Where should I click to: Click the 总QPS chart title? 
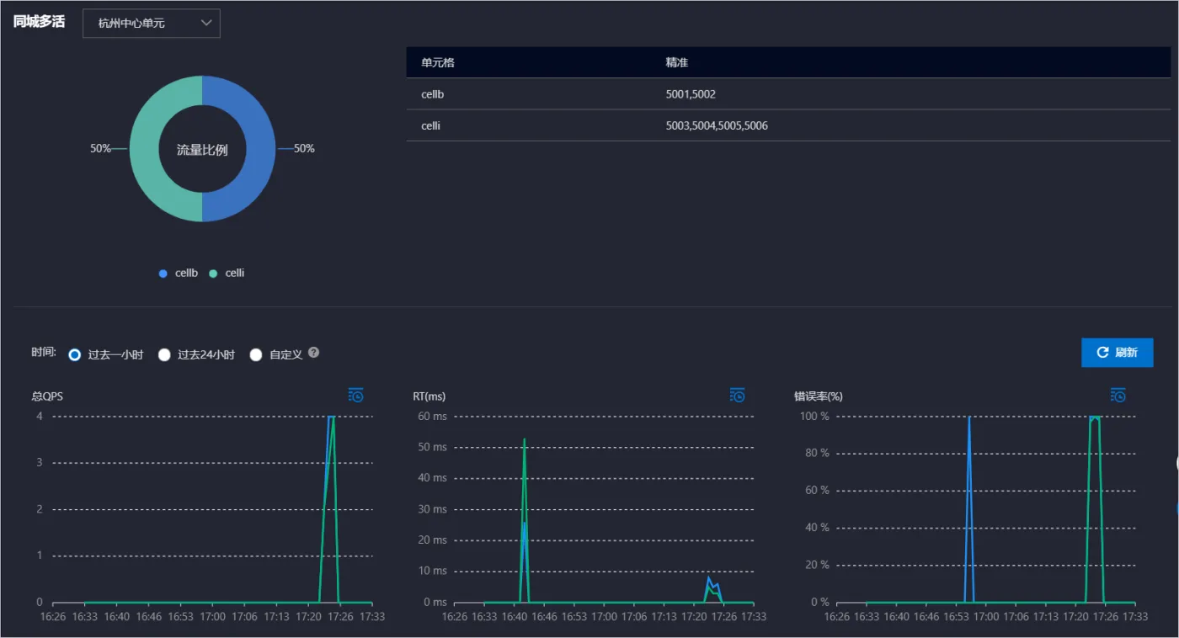click(x=47, y=396)
